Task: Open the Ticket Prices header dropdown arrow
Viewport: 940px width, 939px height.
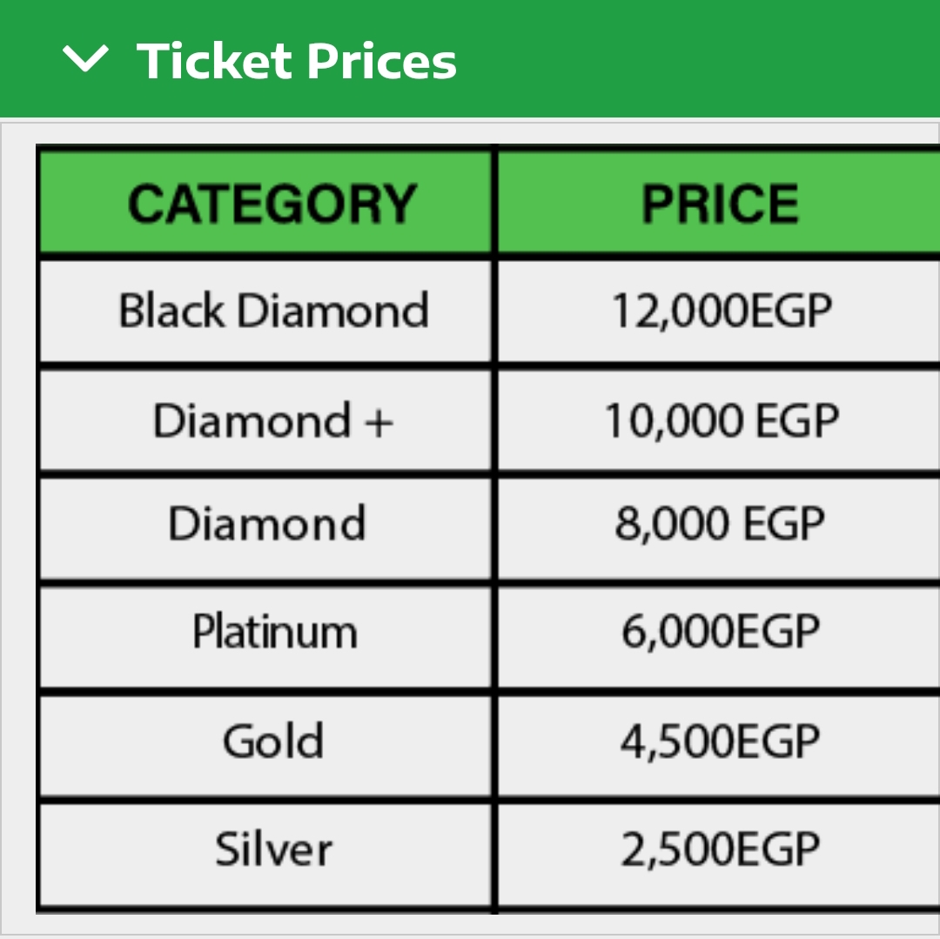Action: [85, 61]
